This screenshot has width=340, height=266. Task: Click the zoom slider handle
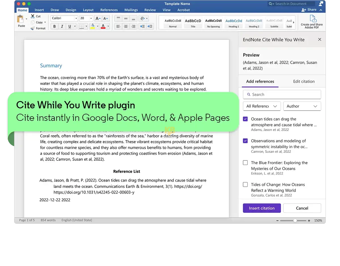tap(295, 220)
